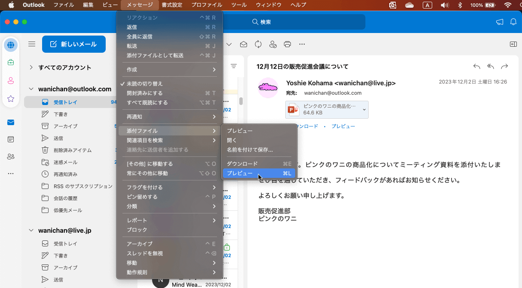
Task: Click the sync arrows toolbar icon
Action: point(258,44)
